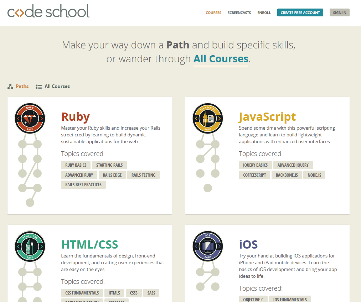Image resolution: width=361 pixels, height=302 pixels.
Task: Select the CSS Fundamentals topic tag
Action: click(82, 293)
